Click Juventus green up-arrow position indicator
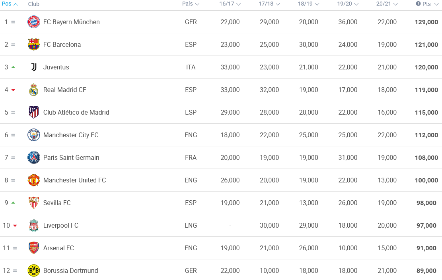442x280 pixels. pos(13,67)
